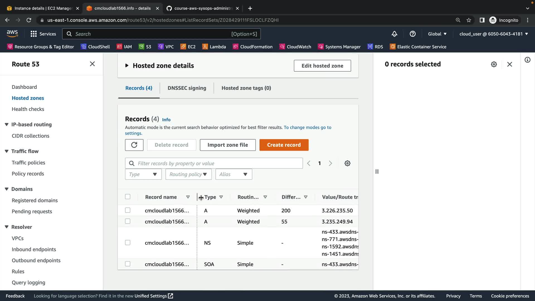The width and height of the screenshot is (535, 301).
Task: Click the AWS logo home icon
Action: tap(12, 34)
